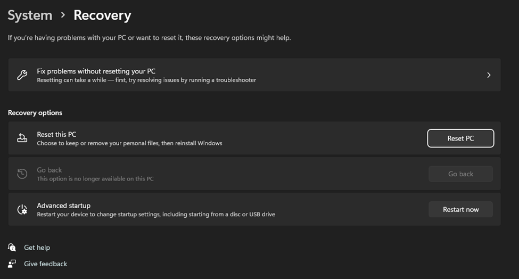
Task: Click the breadcrumb chevron after System
Action: [x=63, y=15]
